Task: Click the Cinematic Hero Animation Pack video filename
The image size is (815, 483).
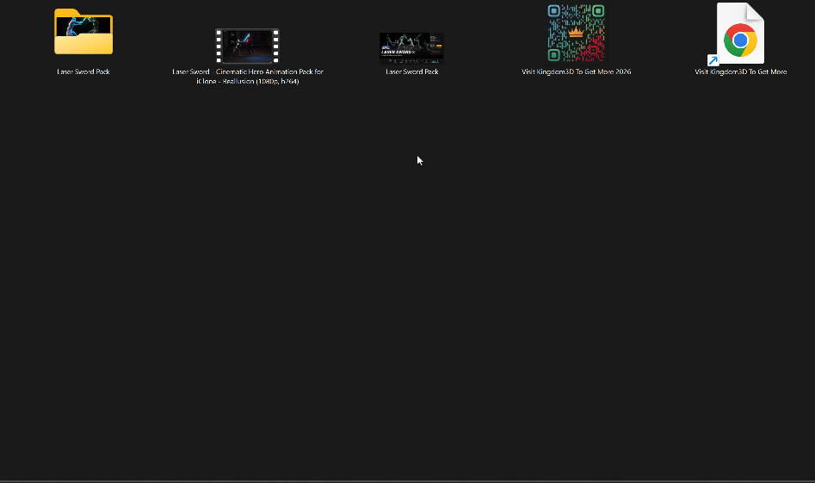Action: pyautogui.click(x=247, y=77)
